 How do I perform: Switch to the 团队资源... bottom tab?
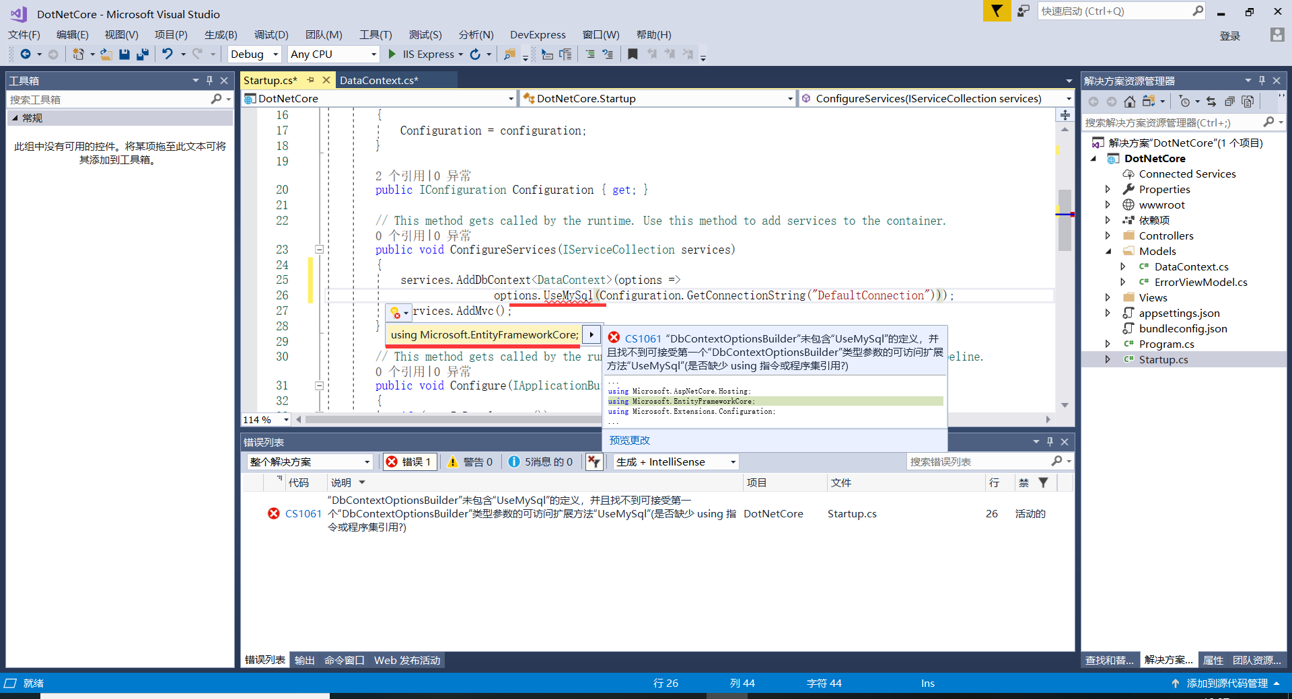click(1257, 660)
